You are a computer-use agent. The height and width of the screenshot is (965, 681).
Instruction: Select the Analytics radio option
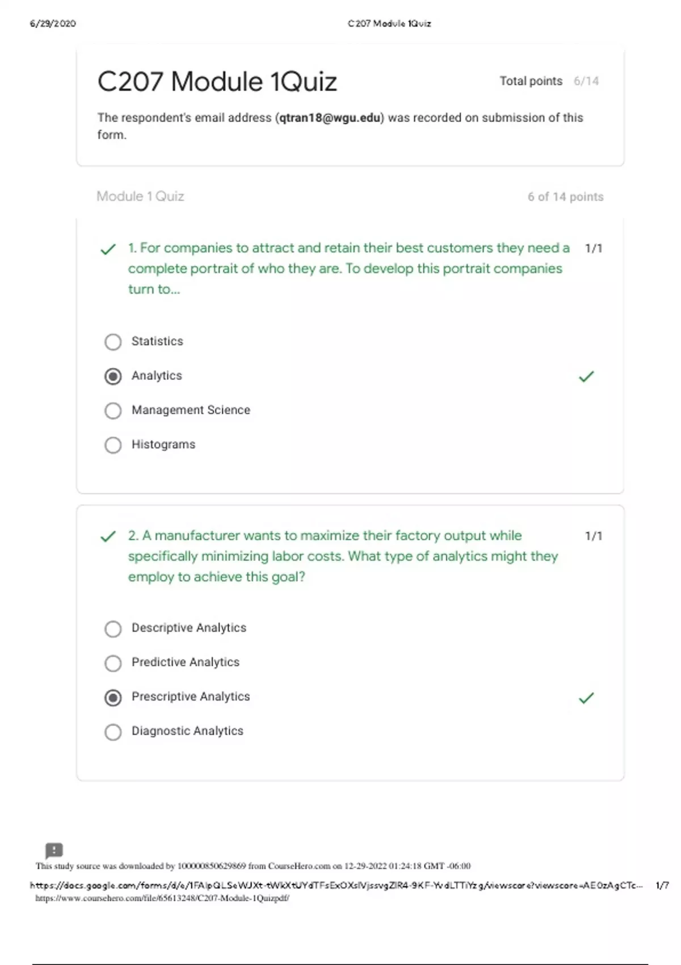tap(113, 376)
